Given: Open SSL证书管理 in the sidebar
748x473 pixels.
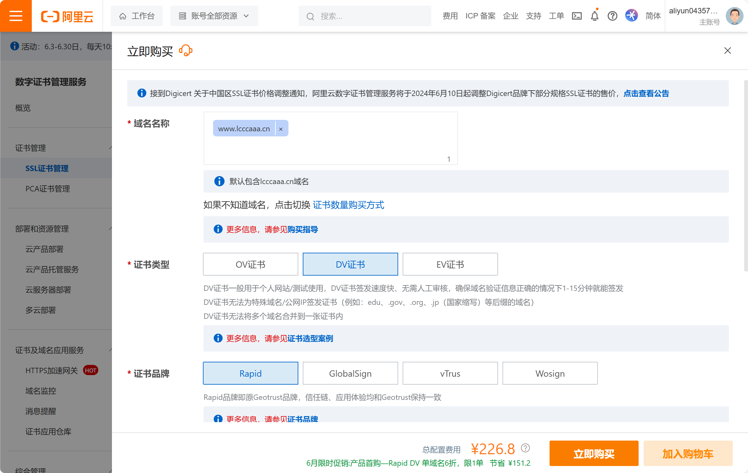Looking at the screenshot, I should [x=47, y=168].
